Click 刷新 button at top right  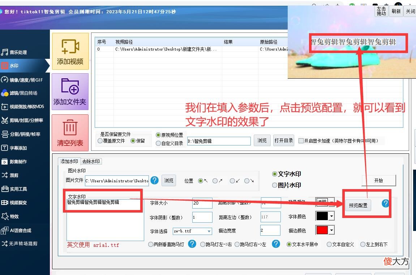click(396, 11)
